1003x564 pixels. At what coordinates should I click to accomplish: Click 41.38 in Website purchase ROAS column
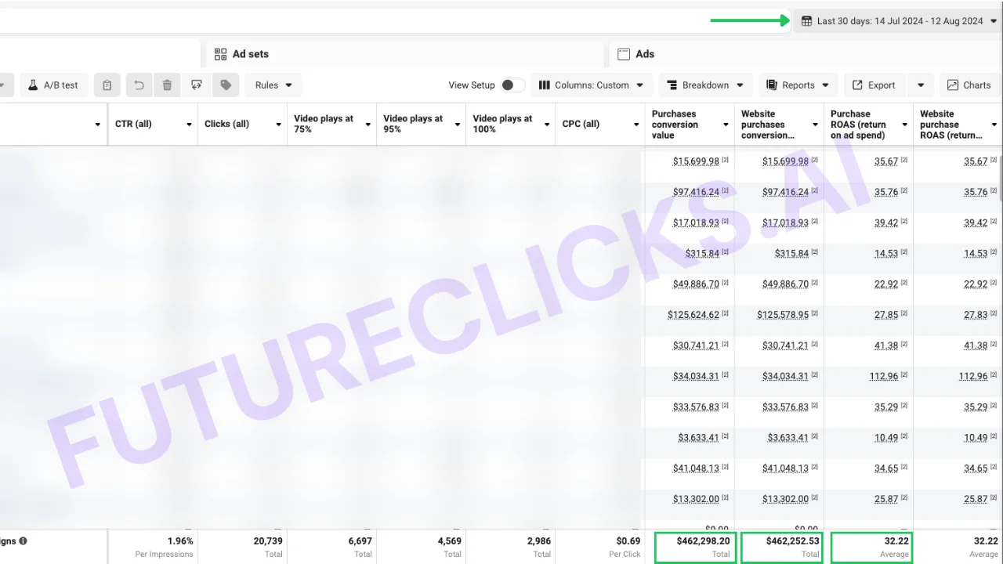(976, 345)
